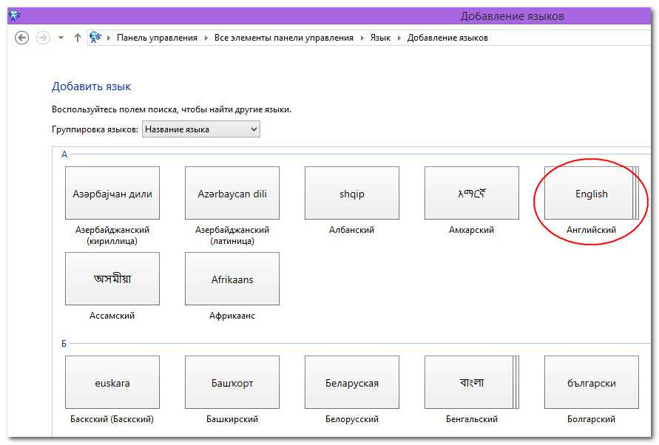Navigate to Панель управления breadcrumb
The height and width of the screenshot is (445, 659).
(157, 38)
